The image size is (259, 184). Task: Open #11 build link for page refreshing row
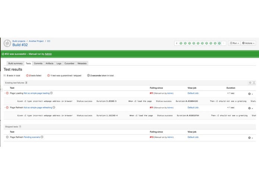coord(151,108)
